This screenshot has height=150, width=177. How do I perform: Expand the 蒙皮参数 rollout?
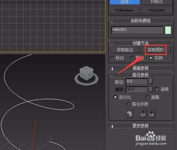click(141, 126)
